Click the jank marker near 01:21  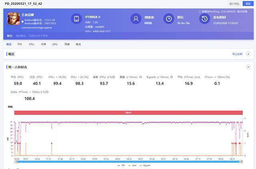click(x=52, y=143)
